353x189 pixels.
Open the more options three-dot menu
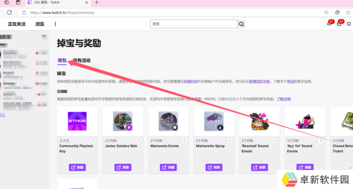click(x=56, y=24)
